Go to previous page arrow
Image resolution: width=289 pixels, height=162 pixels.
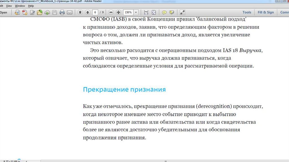(x=80, y=12)
